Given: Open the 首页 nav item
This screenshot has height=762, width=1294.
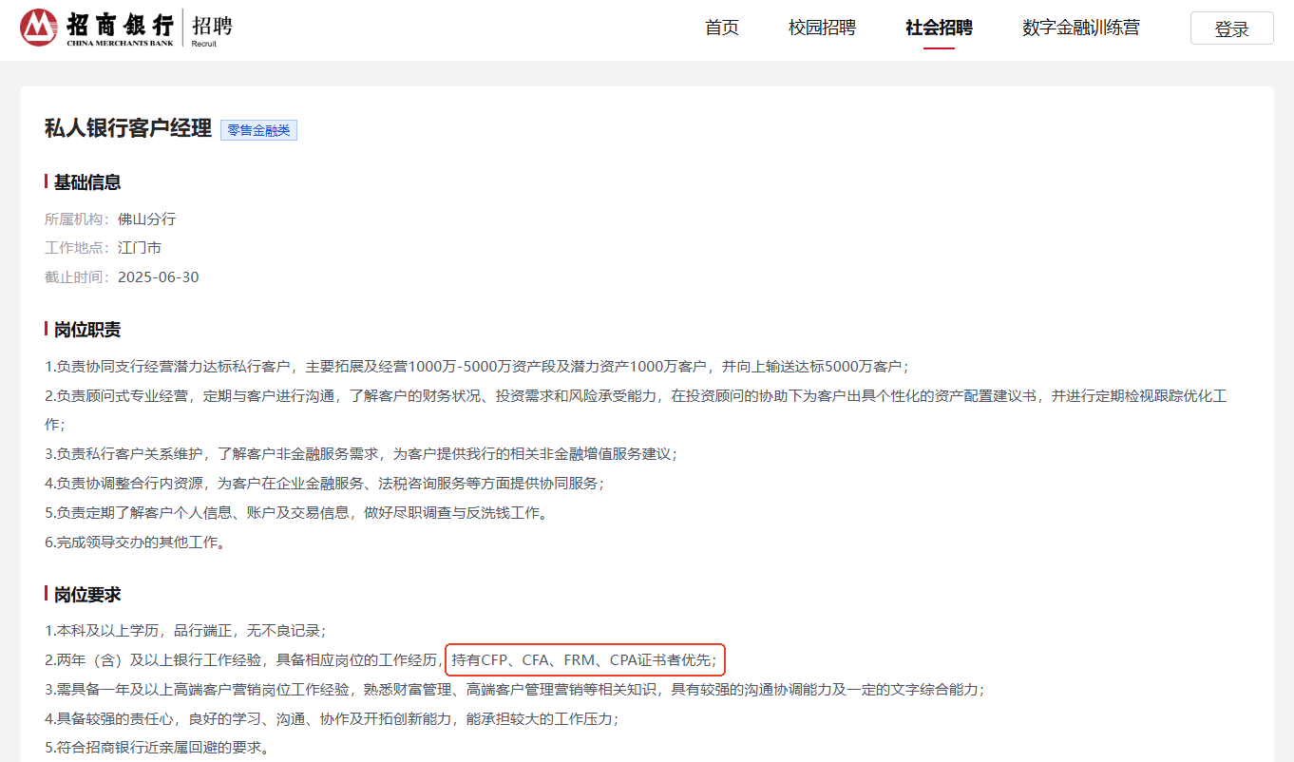Looking at the screenshot, I should pyautogui.click(x=722, y=28).
